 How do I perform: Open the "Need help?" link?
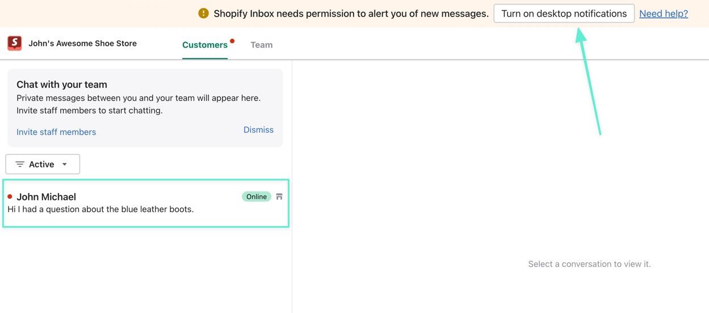pos(663,14)
